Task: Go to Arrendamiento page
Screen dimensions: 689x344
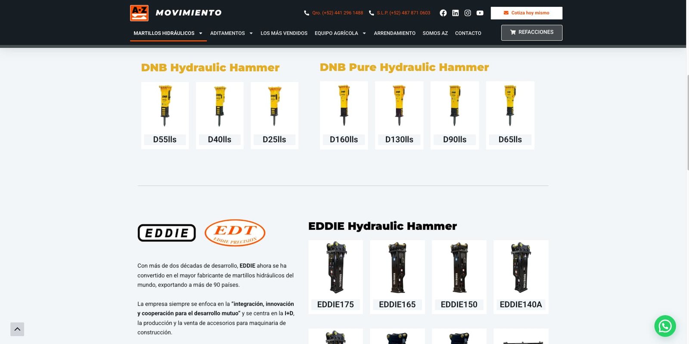Action: click(394, 33)
